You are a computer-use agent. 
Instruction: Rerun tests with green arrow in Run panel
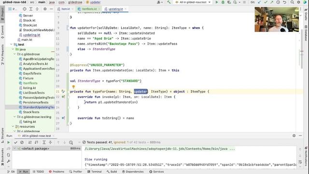(9, 142)
